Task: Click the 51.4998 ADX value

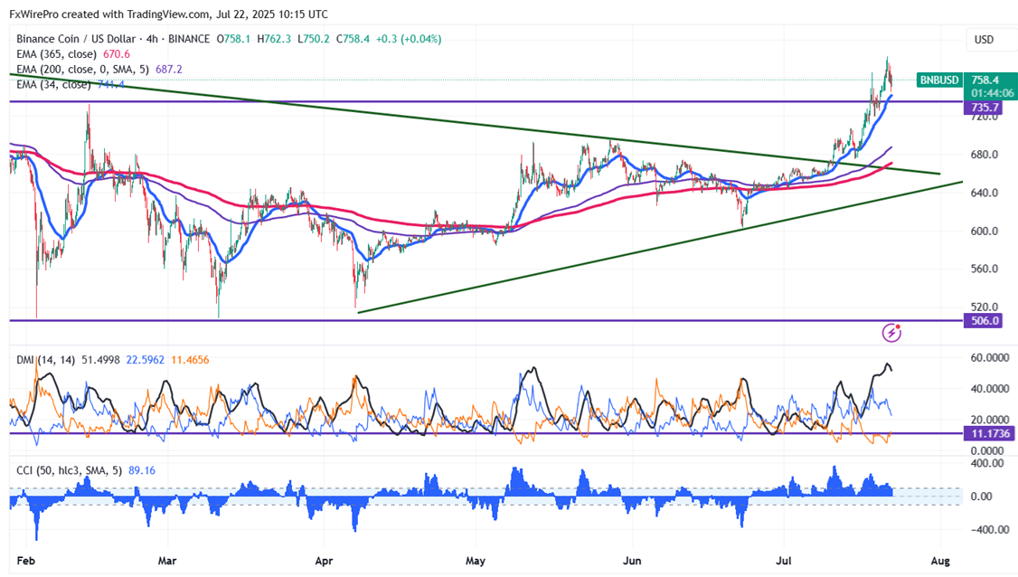Action: coord(100,359)
